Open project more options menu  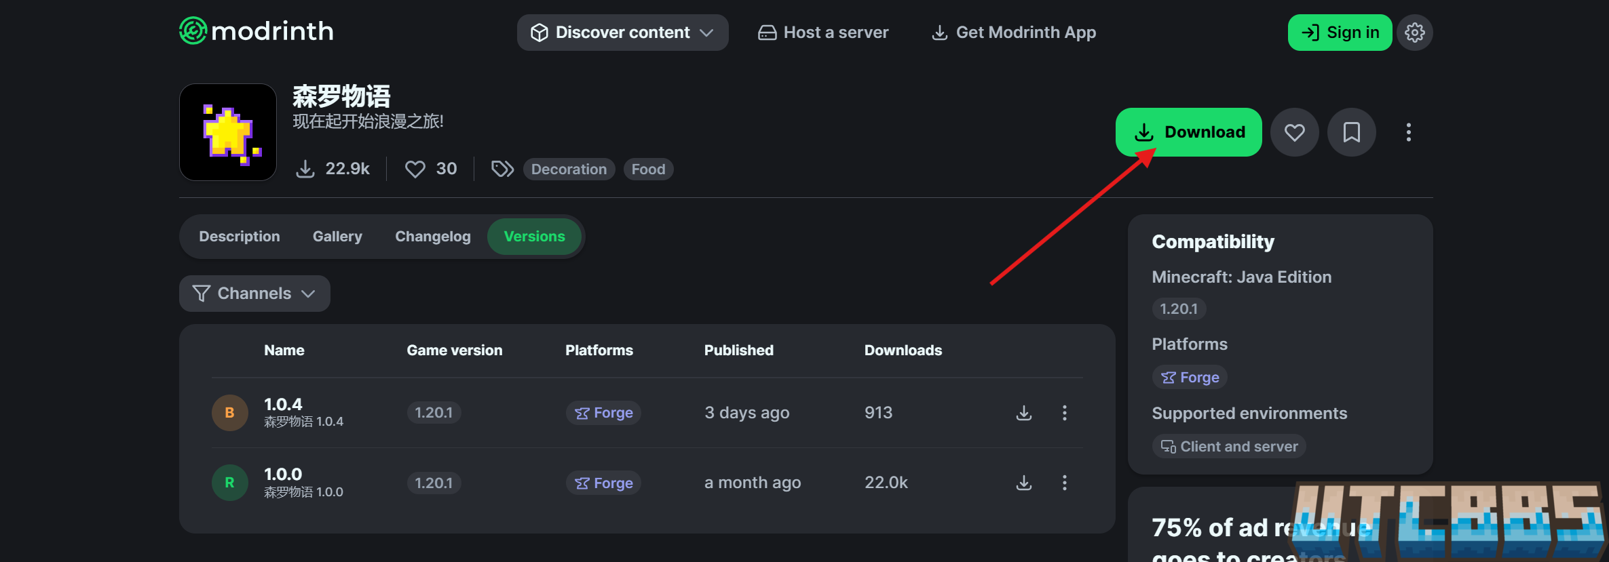tap(1408, 132)
